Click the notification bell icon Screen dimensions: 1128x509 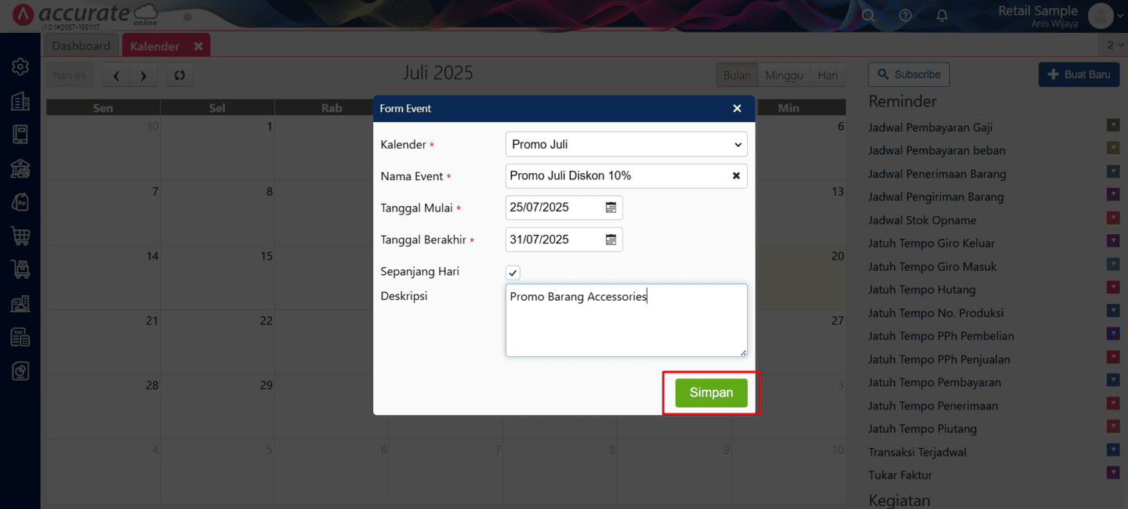941,15
